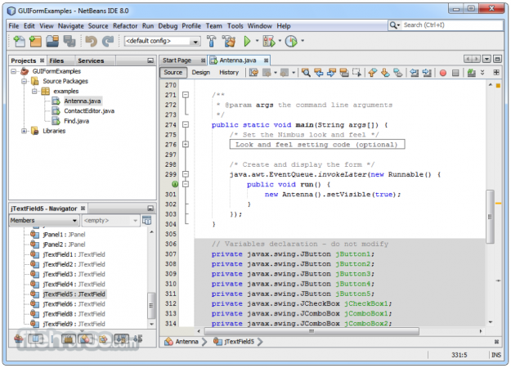Click the Clean and Build icon
This screenshot has height=368, width=511.
point(229,41)
